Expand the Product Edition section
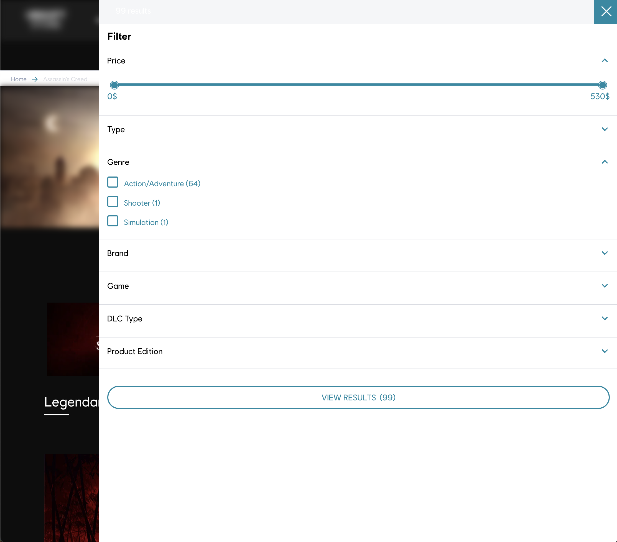617x542 pixels. [x=605, y=351]
